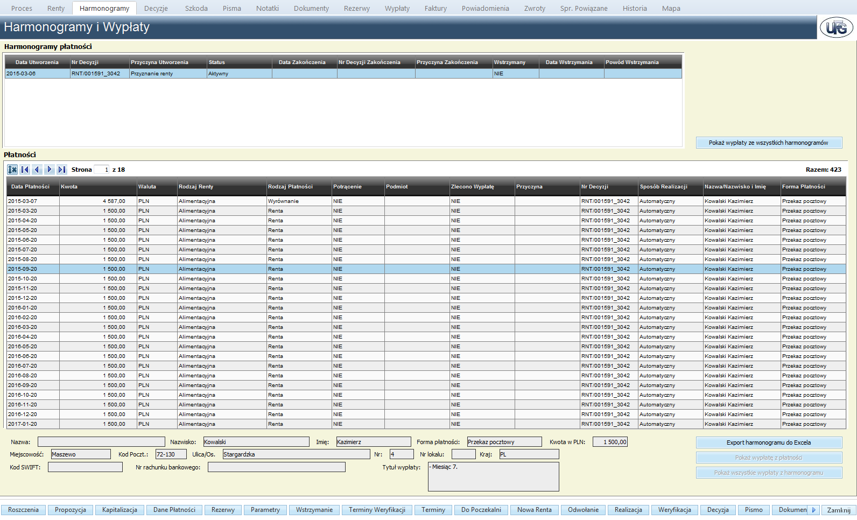
Task: Switch to the Szkoda tab
Action: [196, 8]
